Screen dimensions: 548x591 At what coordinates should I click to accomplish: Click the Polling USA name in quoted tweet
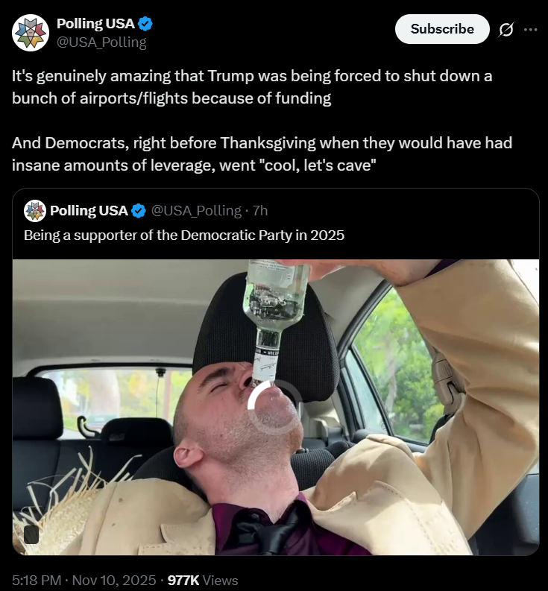click(89, 211)
